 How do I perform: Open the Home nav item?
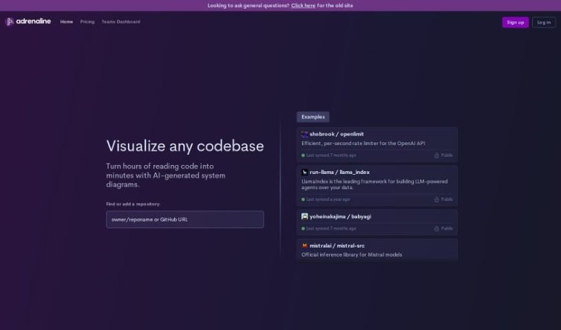click(x=67, y=22)
